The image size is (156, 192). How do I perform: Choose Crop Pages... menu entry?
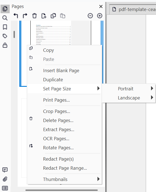64,111
